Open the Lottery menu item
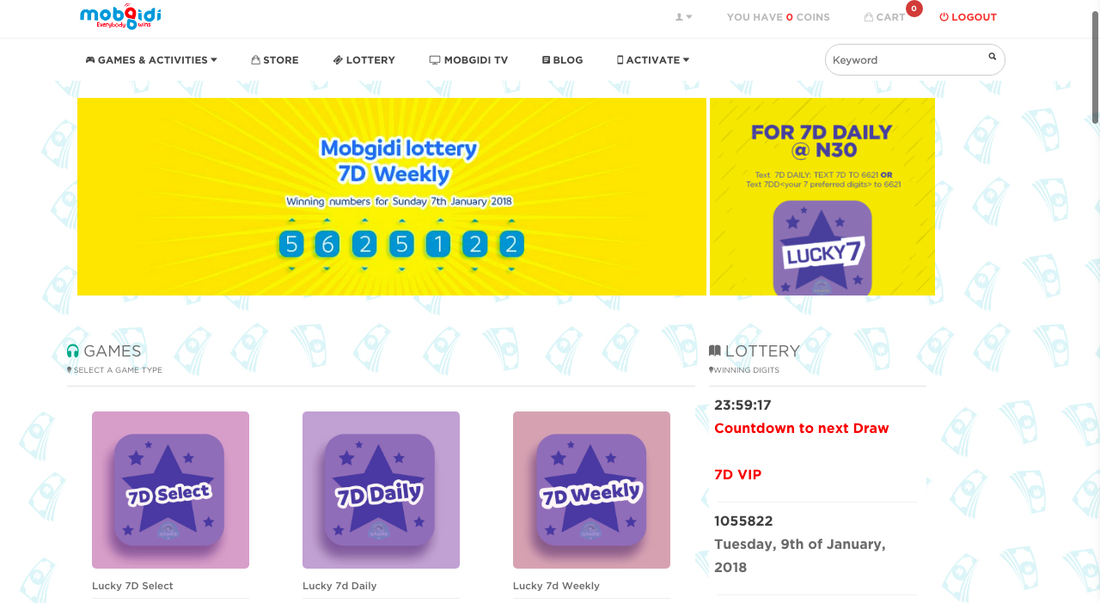Screen dimensions: 1100x603 click(364, 60)
